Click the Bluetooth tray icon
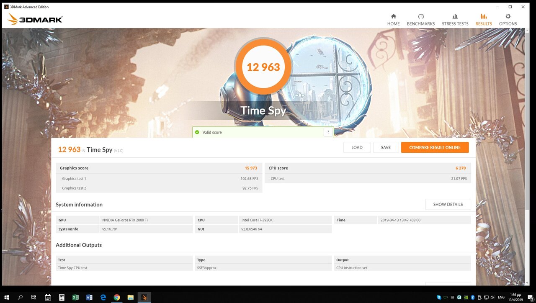This screenshot has width=536, height=303. [x=473, y=297]
